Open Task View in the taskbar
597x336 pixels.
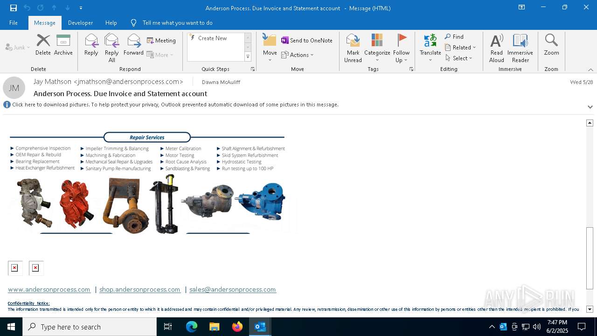point(168,327)
